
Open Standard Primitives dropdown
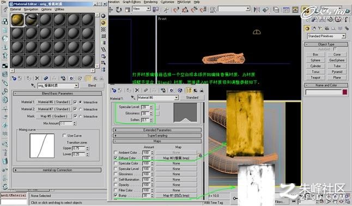coord(344,36)
